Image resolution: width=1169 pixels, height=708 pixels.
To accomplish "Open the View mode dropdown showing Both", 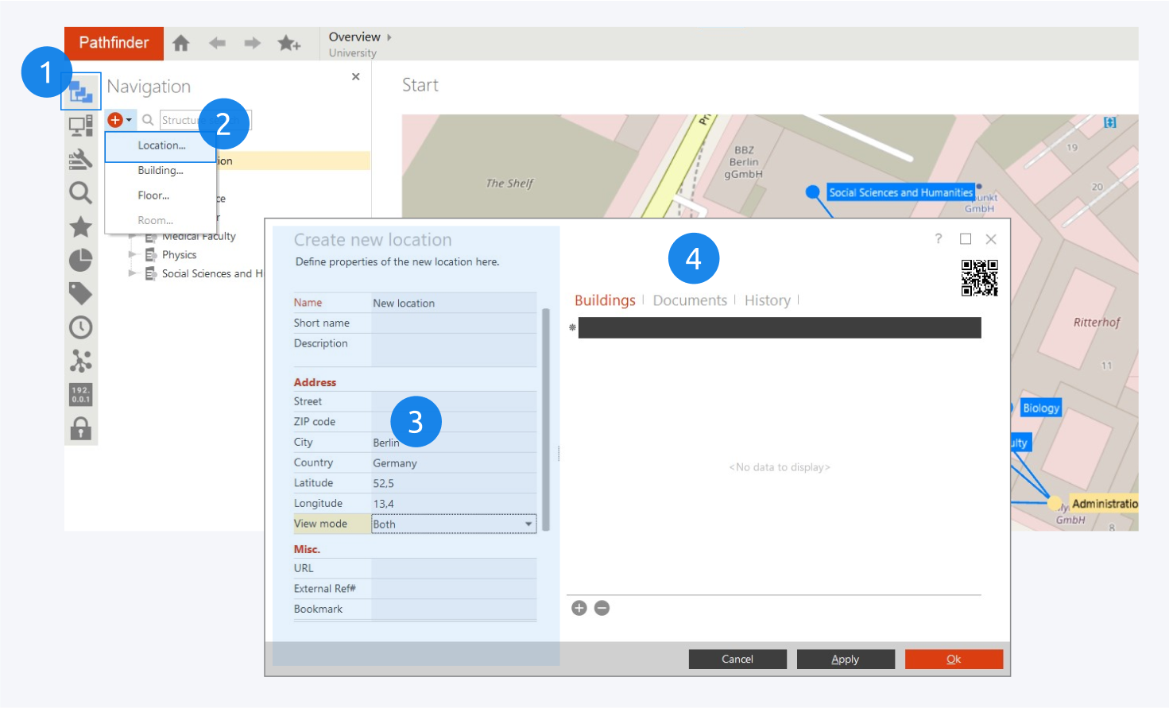I will (x=453, y=524).
